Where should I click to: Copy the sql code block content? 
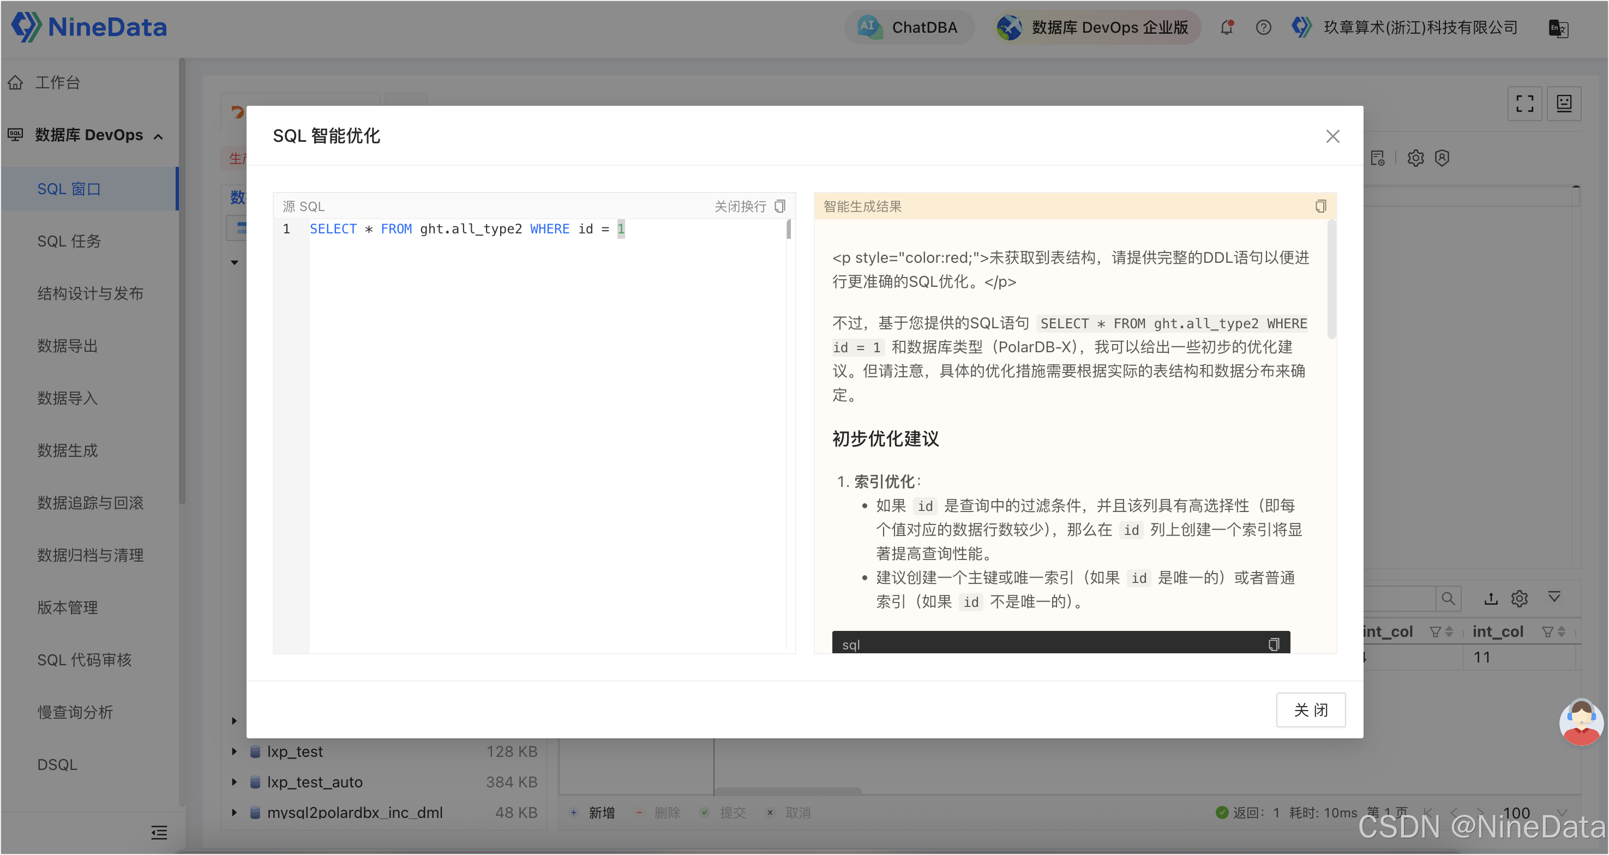click(x=1273, y=644)
